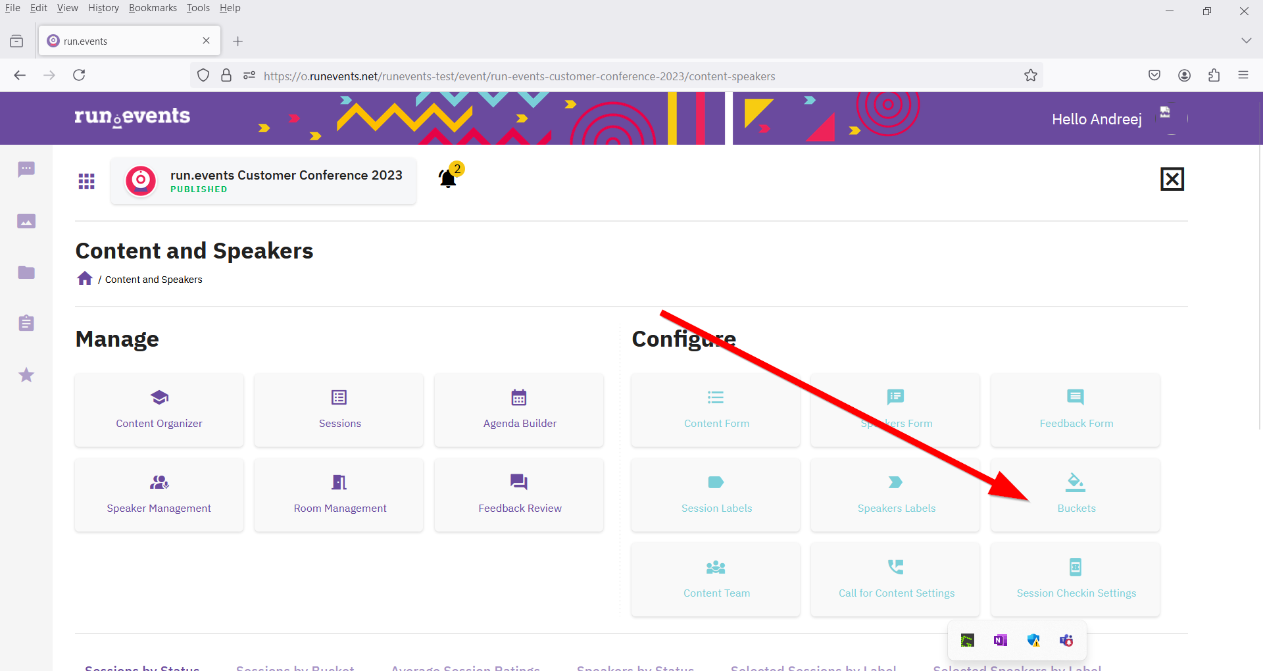Click the 'Hello Andreej' greeting text
Screen dimensions: 1263x671
[x=1097, y=119]
